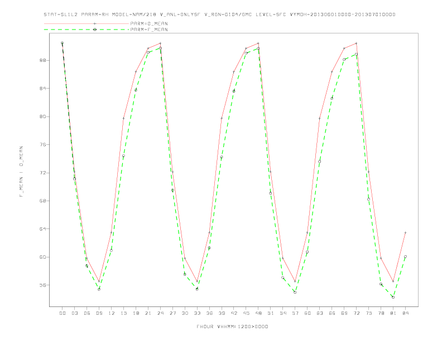Image resolution: width=442 pixels, height=341 pixels.
Task: Click the x-axis tick label 51
Action: tap(271, 313)
